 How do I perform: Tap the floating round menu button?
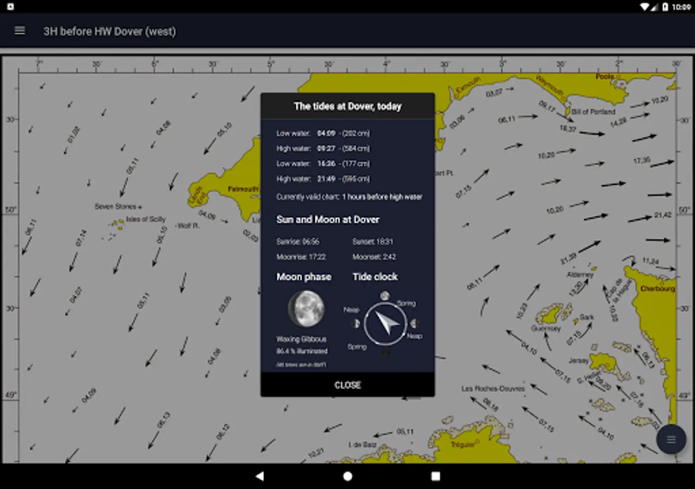click(x=671, y=439)
